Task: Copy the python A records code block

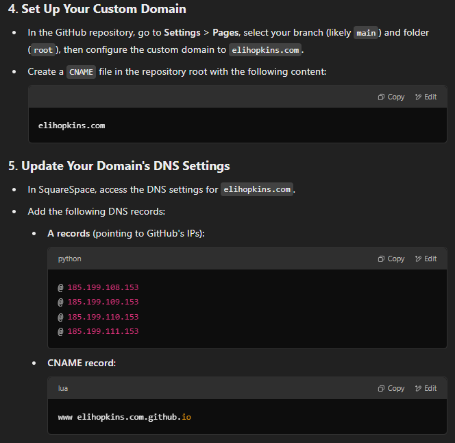Action: 391,259
